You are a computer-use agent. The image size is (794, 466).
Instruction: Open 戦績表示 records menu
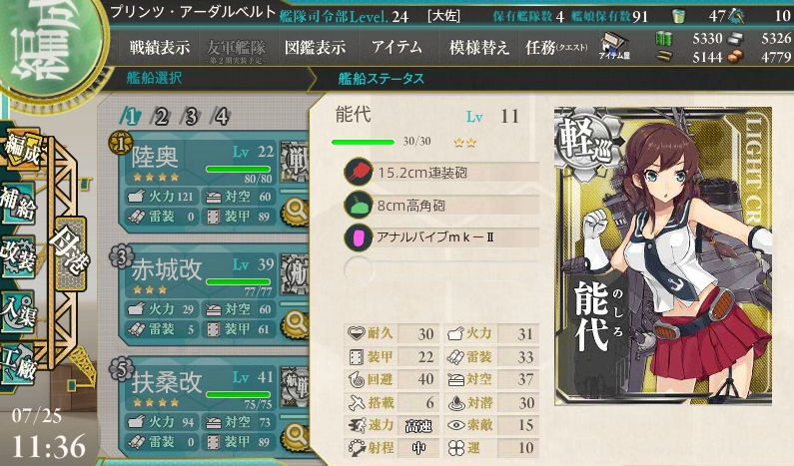160,48
